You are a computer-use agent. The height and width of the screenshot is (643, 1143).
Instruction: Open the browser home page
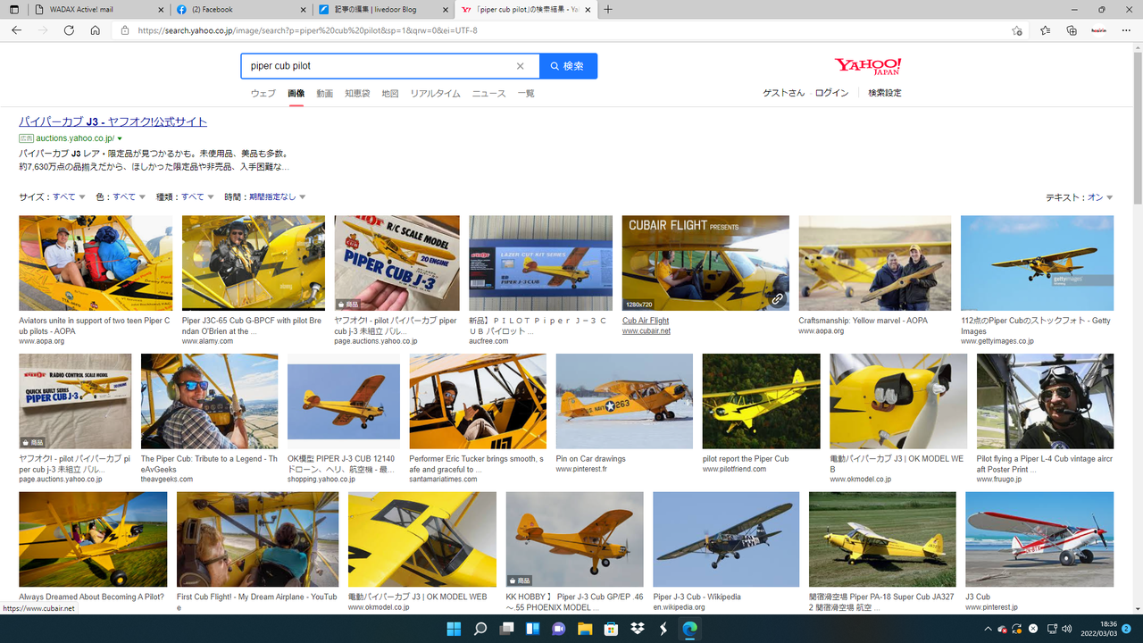pyautogui.click(x=96, y=30)
